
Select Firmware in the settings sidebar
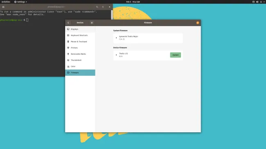(80, 73)
